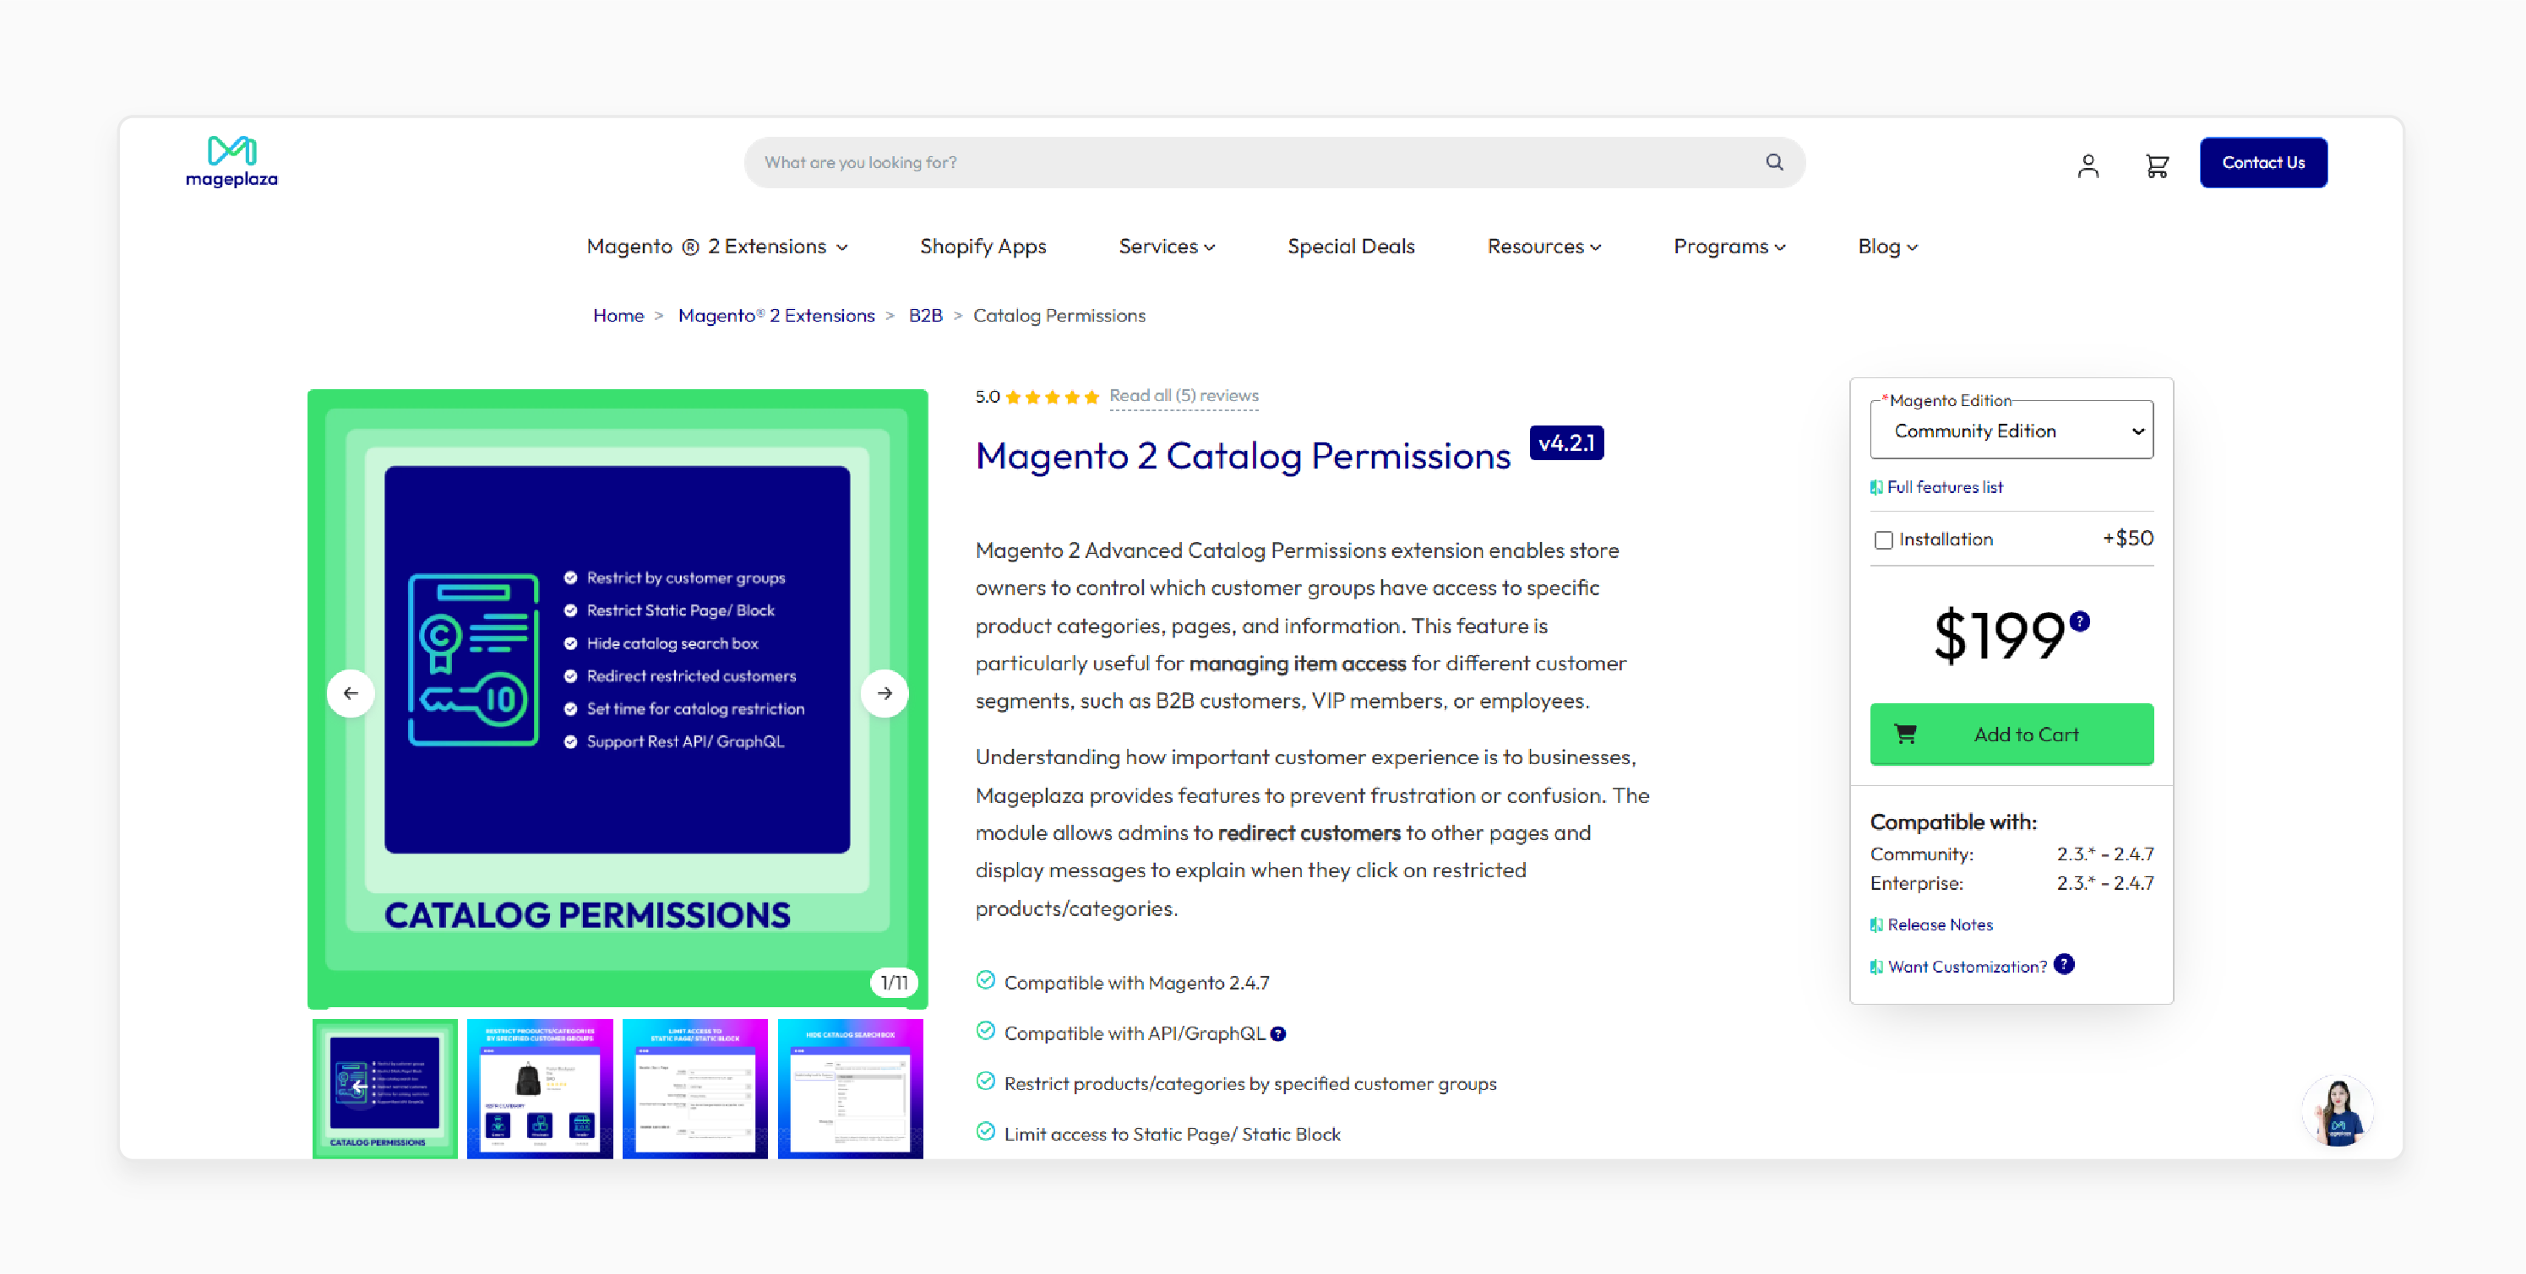Click price info tooltip icon beside $199
The image size is (2526, 1274).
[x=2080, y=621]
